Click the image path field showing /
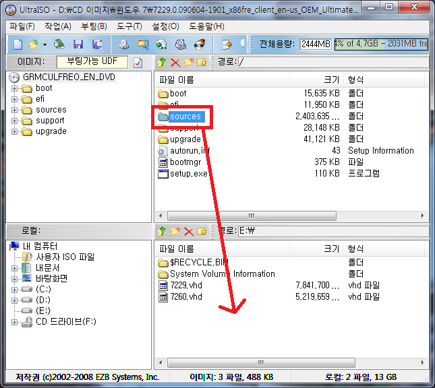The width and height of the screenshot is (435, 388). pyautogui.click(x=334, y=62)
